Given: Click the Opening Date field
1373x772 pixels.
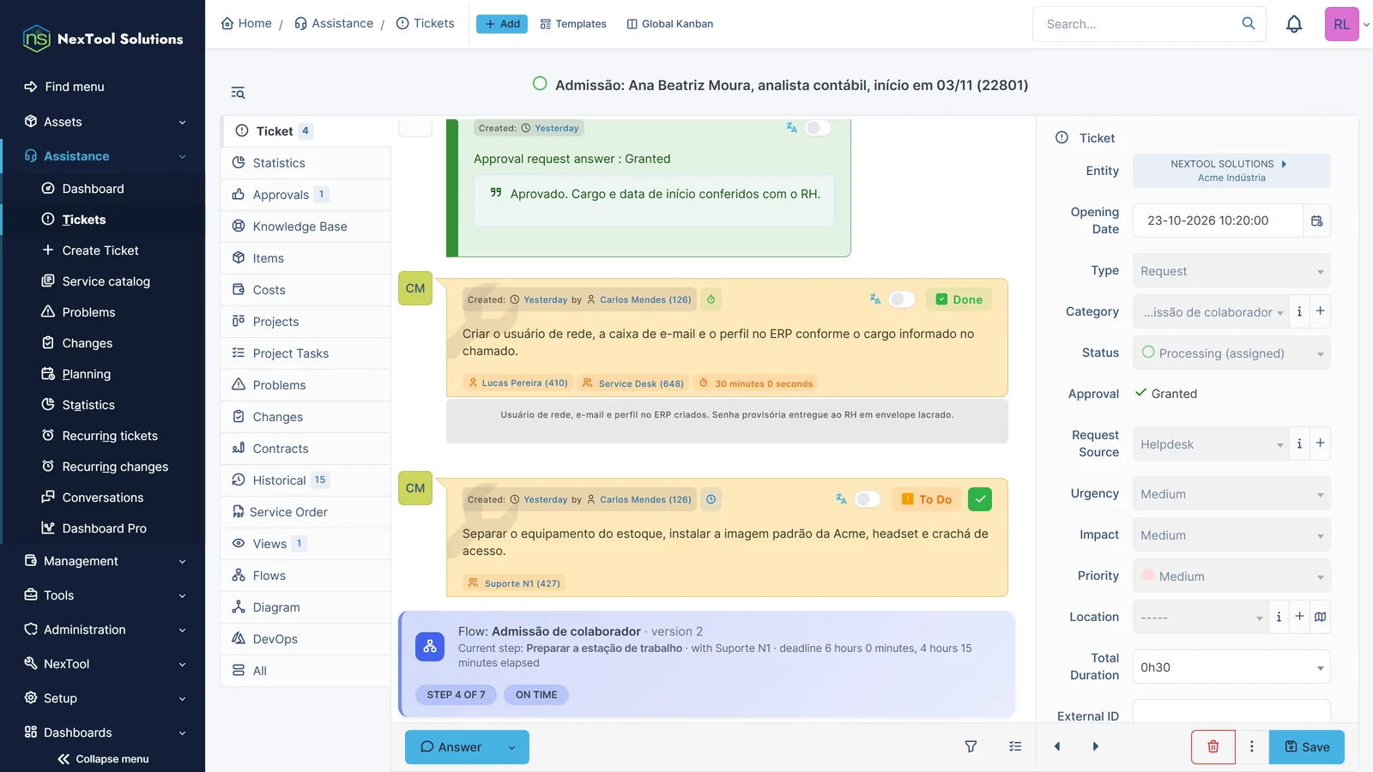Looking at the screenshot, I should tap(1218, 220).
